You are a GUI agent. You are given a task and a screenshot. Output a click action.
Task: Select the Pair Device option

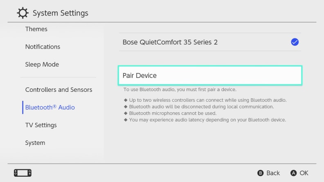(210, 75)
